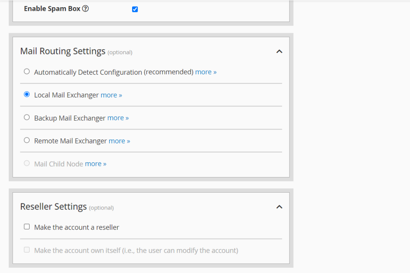Click the Enable Spam Box help icon
Image resolution: width=410 pixels, height=273 pixels.
(x=85, y=9)
